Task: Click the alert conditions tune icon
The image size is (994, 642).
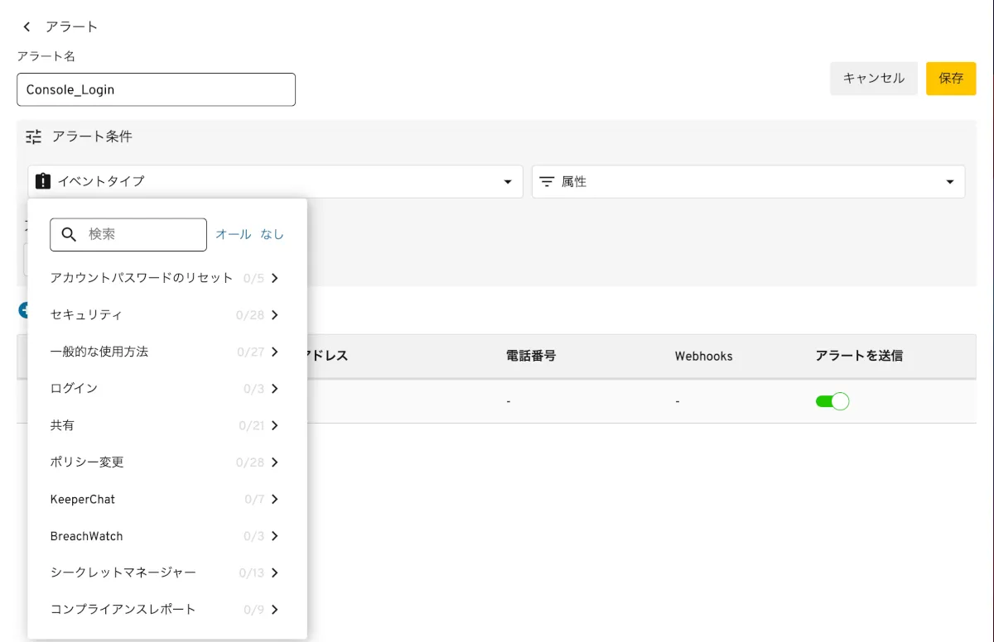Action: [33, 137]
